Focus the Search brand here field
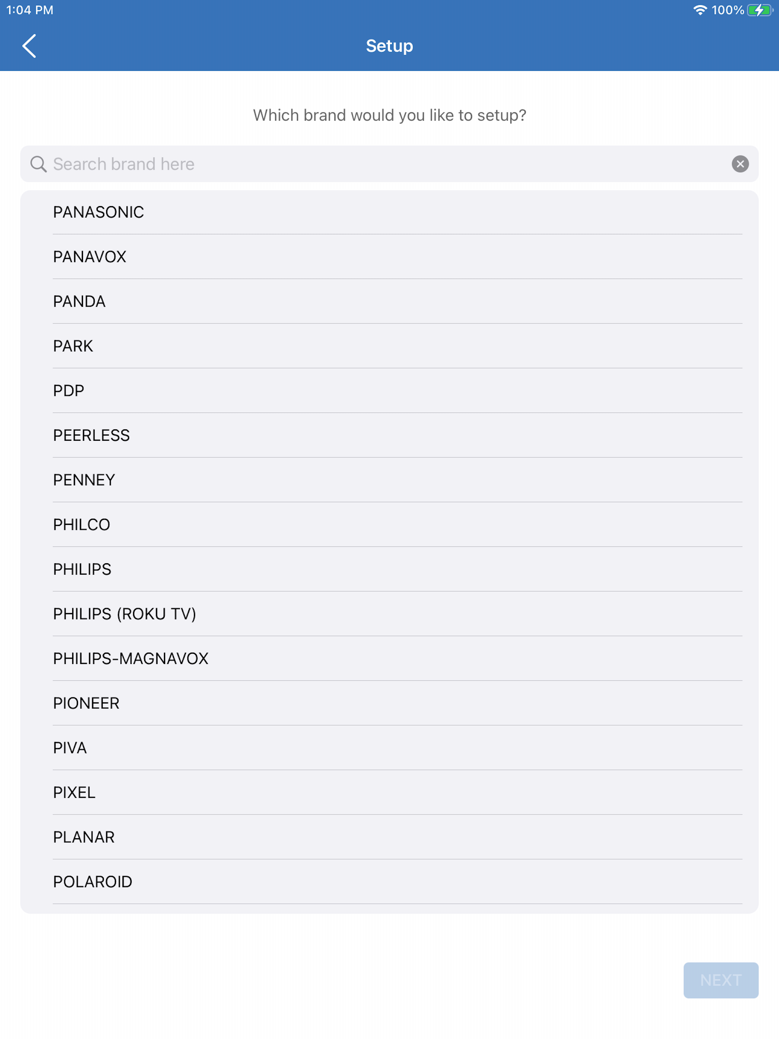The image size is (779, 1039). tap(389, 164)
